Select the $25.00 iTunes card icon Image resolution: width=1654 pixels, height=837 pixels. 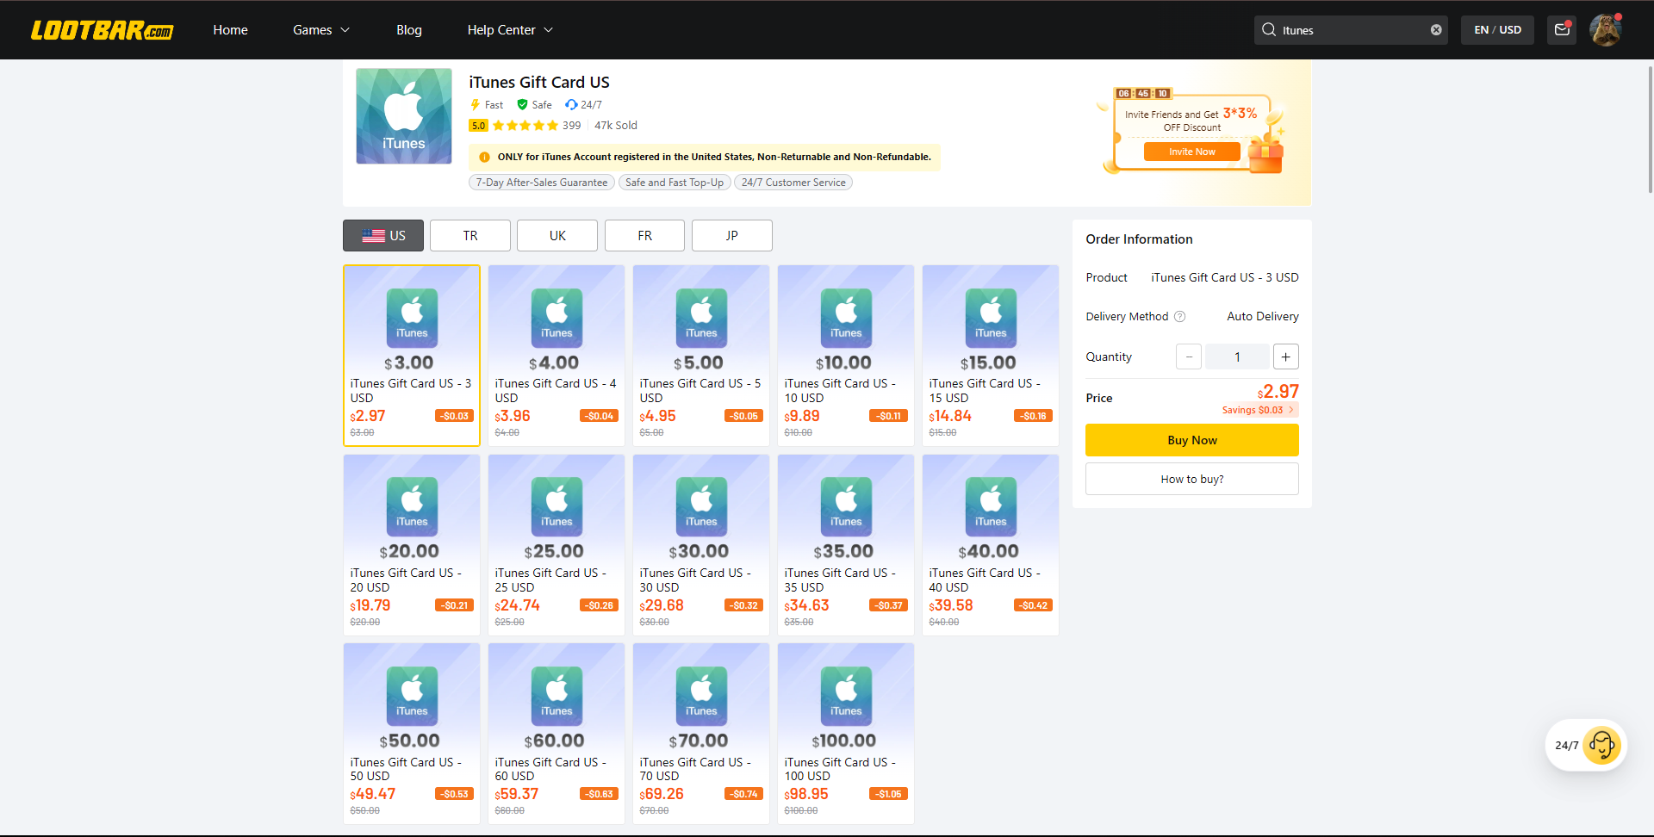pos(557,507)
